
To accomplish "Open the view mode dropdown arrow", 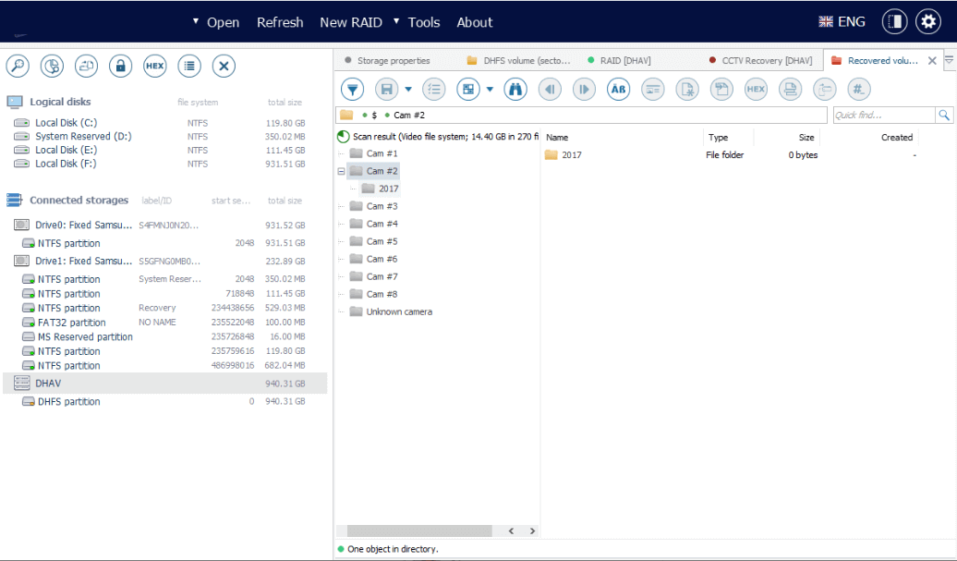I will 490,90.
